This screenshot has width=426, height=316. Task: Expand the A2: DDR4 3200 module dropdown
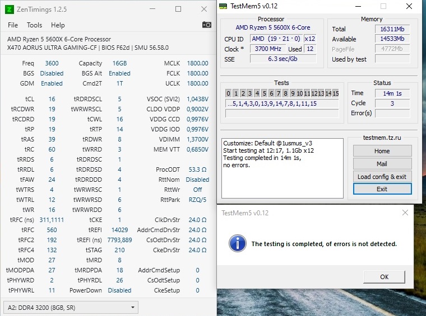click(x=71, y=308)
